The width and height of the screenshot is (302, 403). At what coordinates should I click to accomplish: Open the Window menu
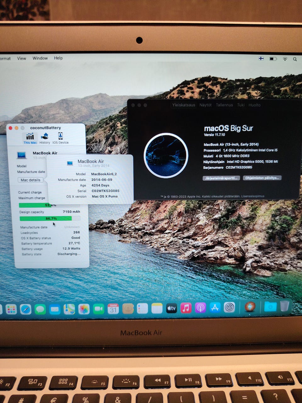click(40, 58)
